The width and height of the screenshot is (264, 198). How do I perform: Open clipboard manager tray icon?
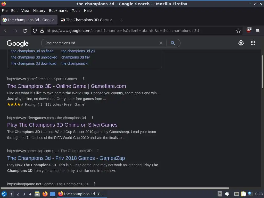[243, 194]
